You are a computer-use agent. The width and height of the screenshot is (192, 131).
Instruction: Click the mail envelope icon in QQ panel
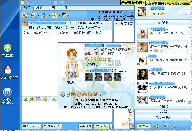coord(153,14)
